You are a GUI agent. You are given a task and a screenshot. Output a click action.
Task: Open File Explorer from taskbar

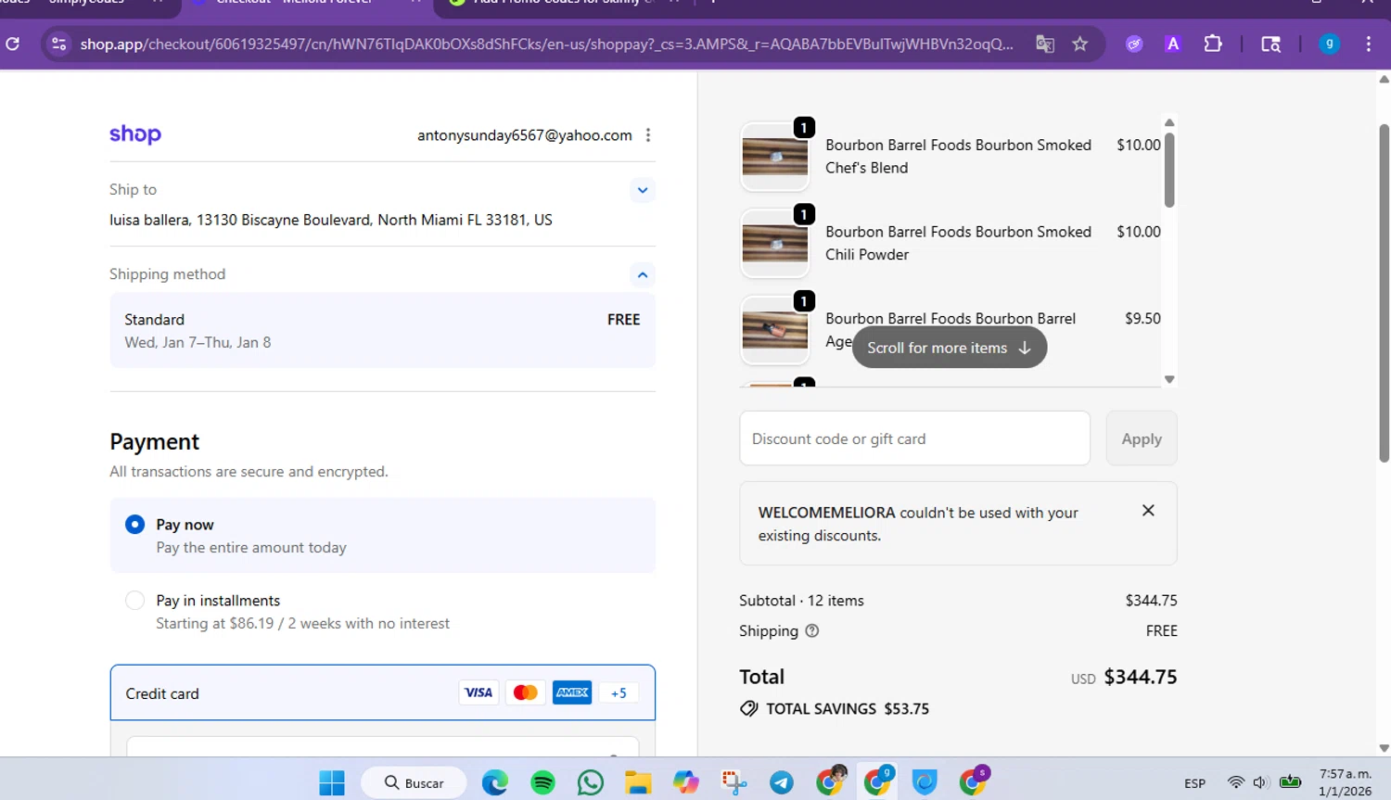pos(638,783)
